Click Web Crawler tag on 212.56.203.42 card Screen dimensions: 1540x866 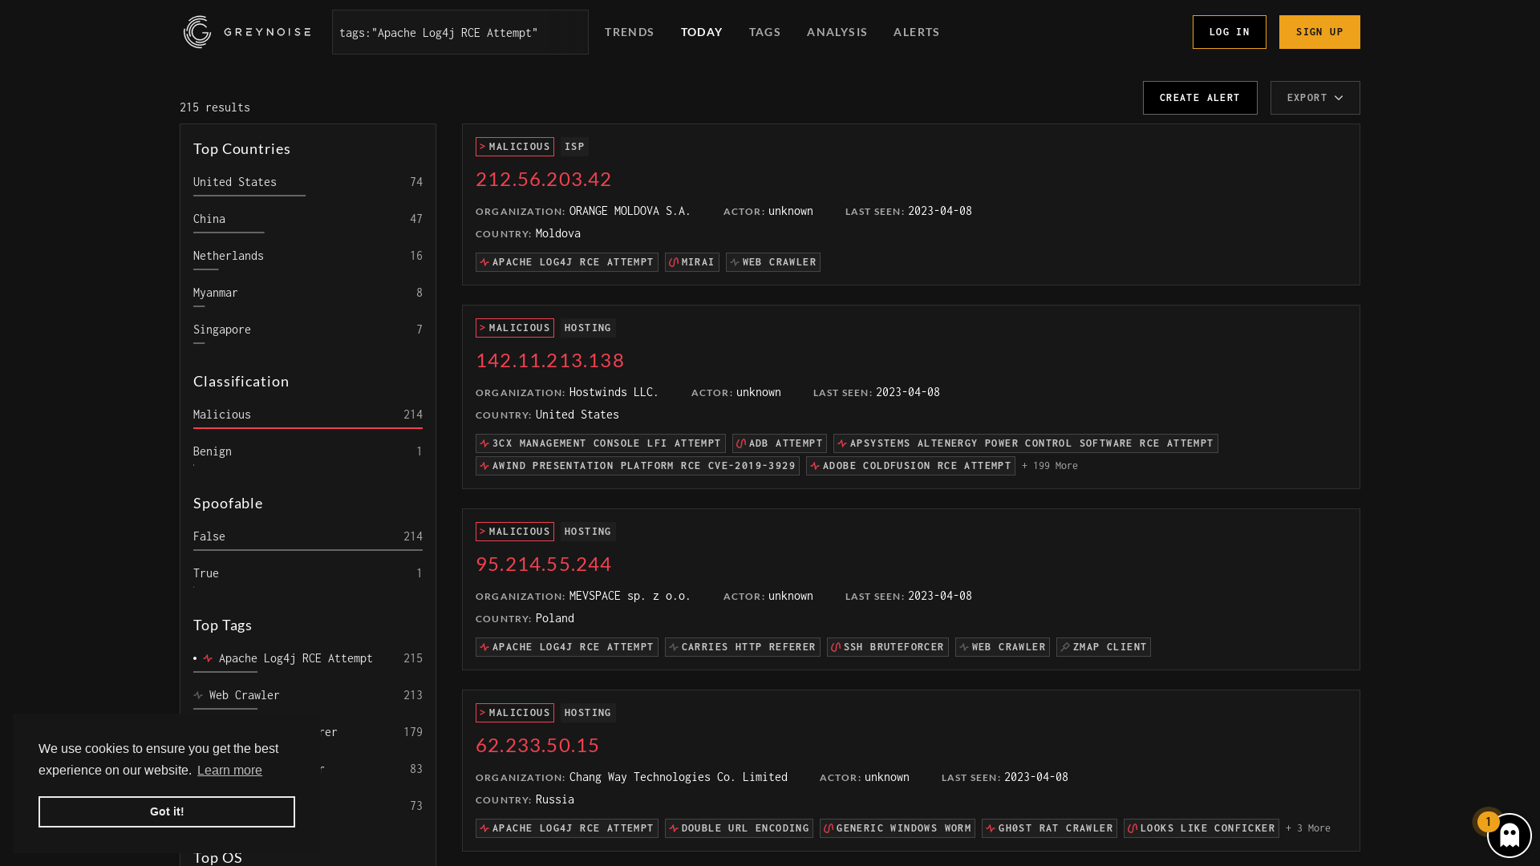(773, 262)
